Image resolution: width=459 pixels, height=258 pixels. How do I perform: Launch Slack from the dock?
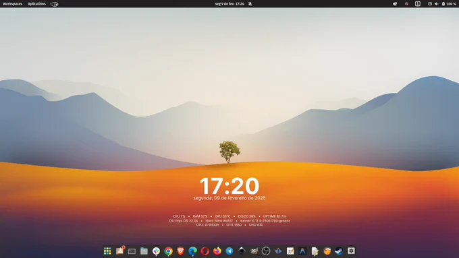(x=157, y=251)
